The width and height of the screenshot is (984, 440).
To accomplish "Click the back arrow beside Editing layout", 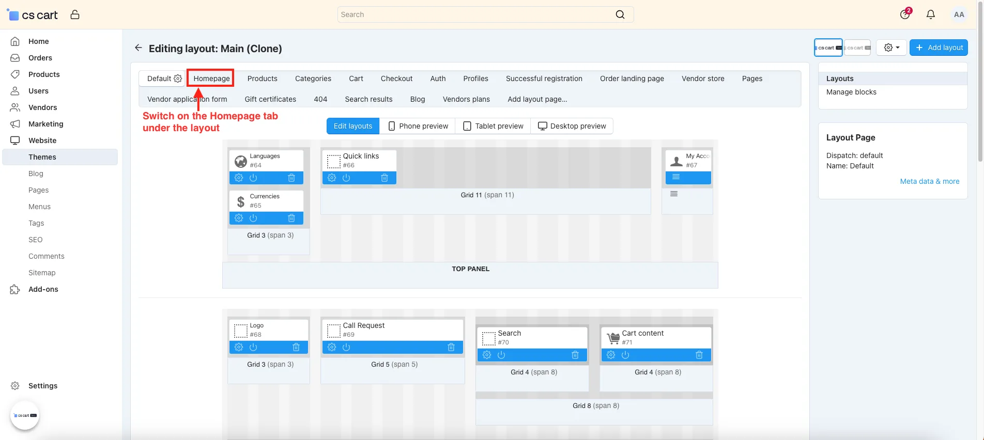I will 138,48.
